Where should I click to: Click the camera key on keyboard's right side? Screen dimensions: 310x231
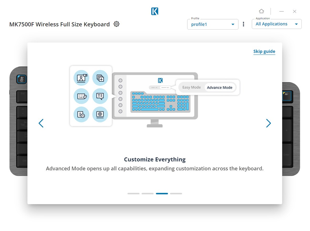[x=286, y=96]
